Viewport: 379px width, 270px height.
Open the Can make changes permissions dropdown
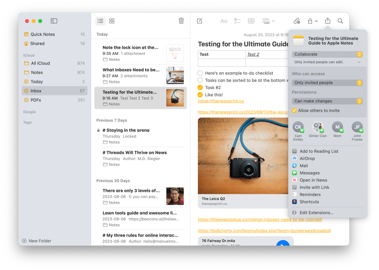pyautogui.click(x=327, y=101)
